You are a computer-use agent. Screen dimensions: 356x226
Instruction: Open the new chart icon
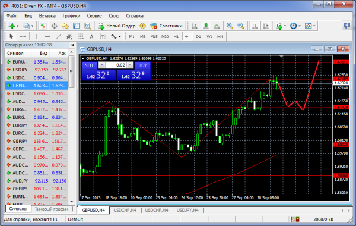click(11, 26)
